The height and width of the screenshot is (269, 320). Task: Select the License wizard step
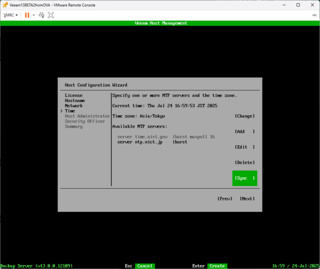74,95
